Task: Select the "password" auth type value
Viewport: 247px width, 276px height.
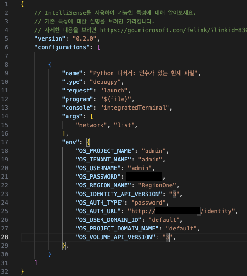Action: click(x=148, y=203)
